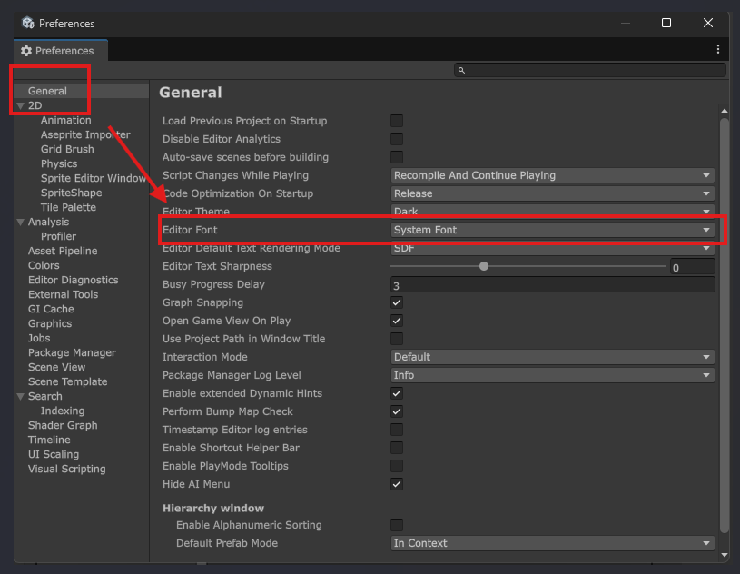Enable Alphanumeric Sorting checkbox
The height and width of the screenshot is (574, 740).
point(397,525)
